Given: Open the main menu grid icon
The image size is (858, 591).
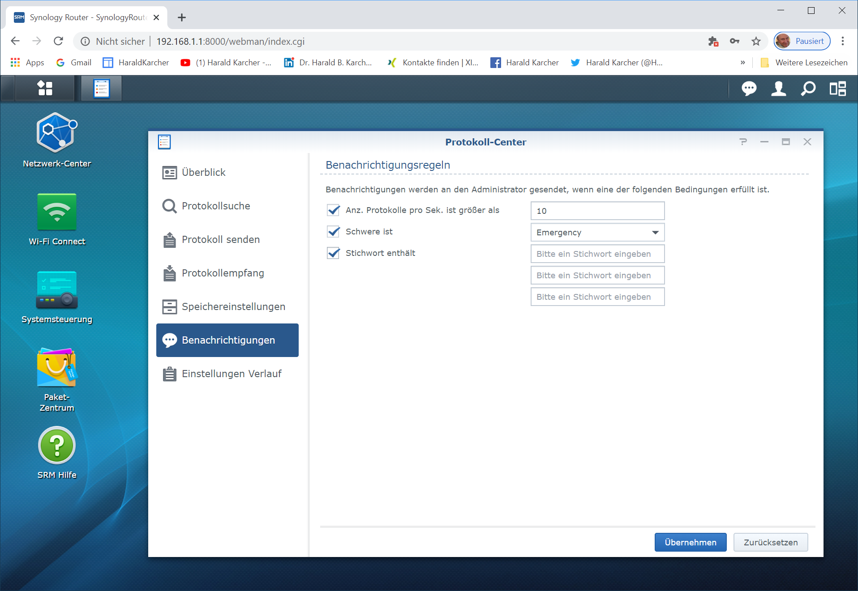Looking at the screenshot, I should click(45, 88).
